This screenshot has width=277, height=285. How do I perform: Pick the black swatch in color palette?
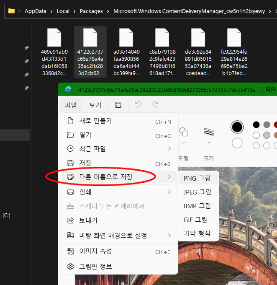click(x=256, y=125)
